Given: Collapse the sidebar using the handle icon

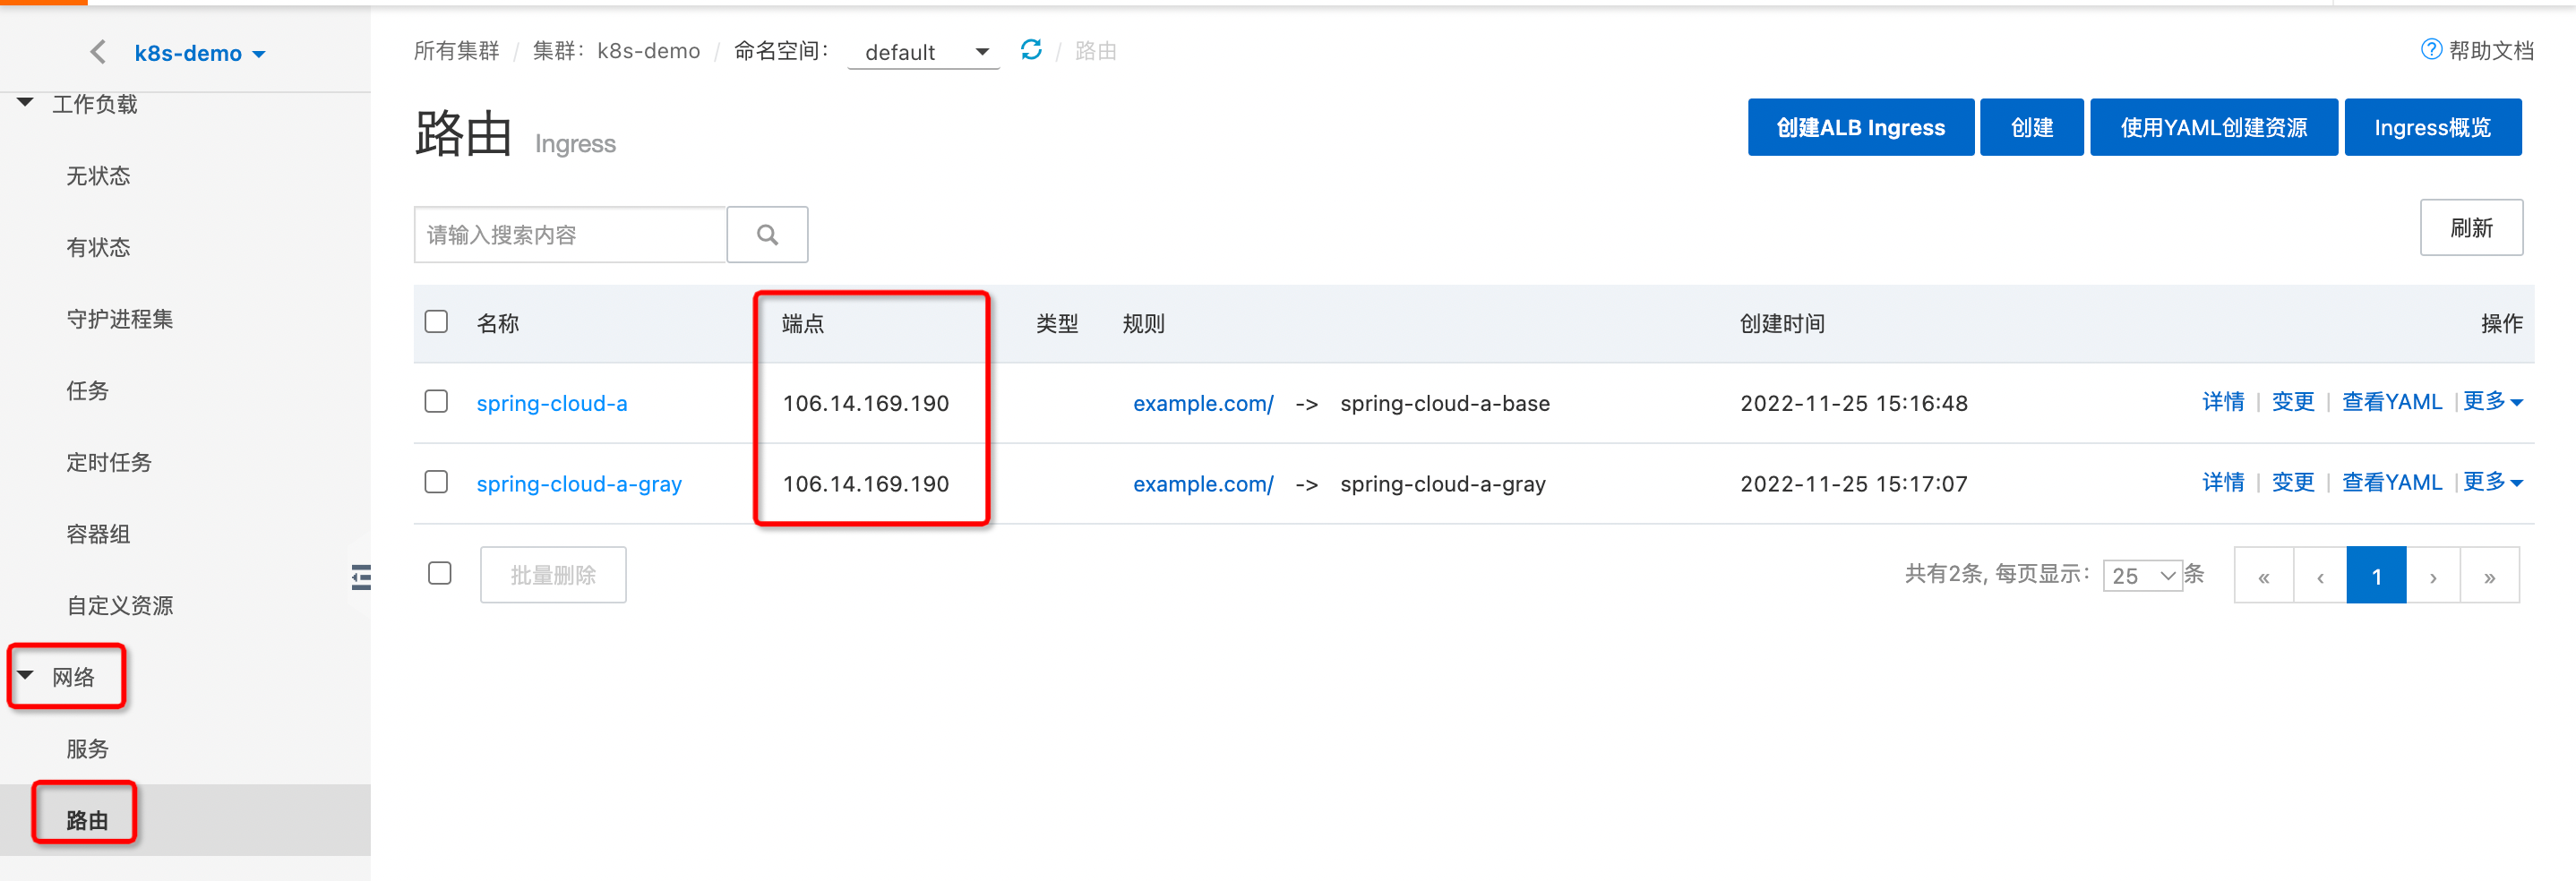Looking at the screenshot, I should tap(361, 577).
